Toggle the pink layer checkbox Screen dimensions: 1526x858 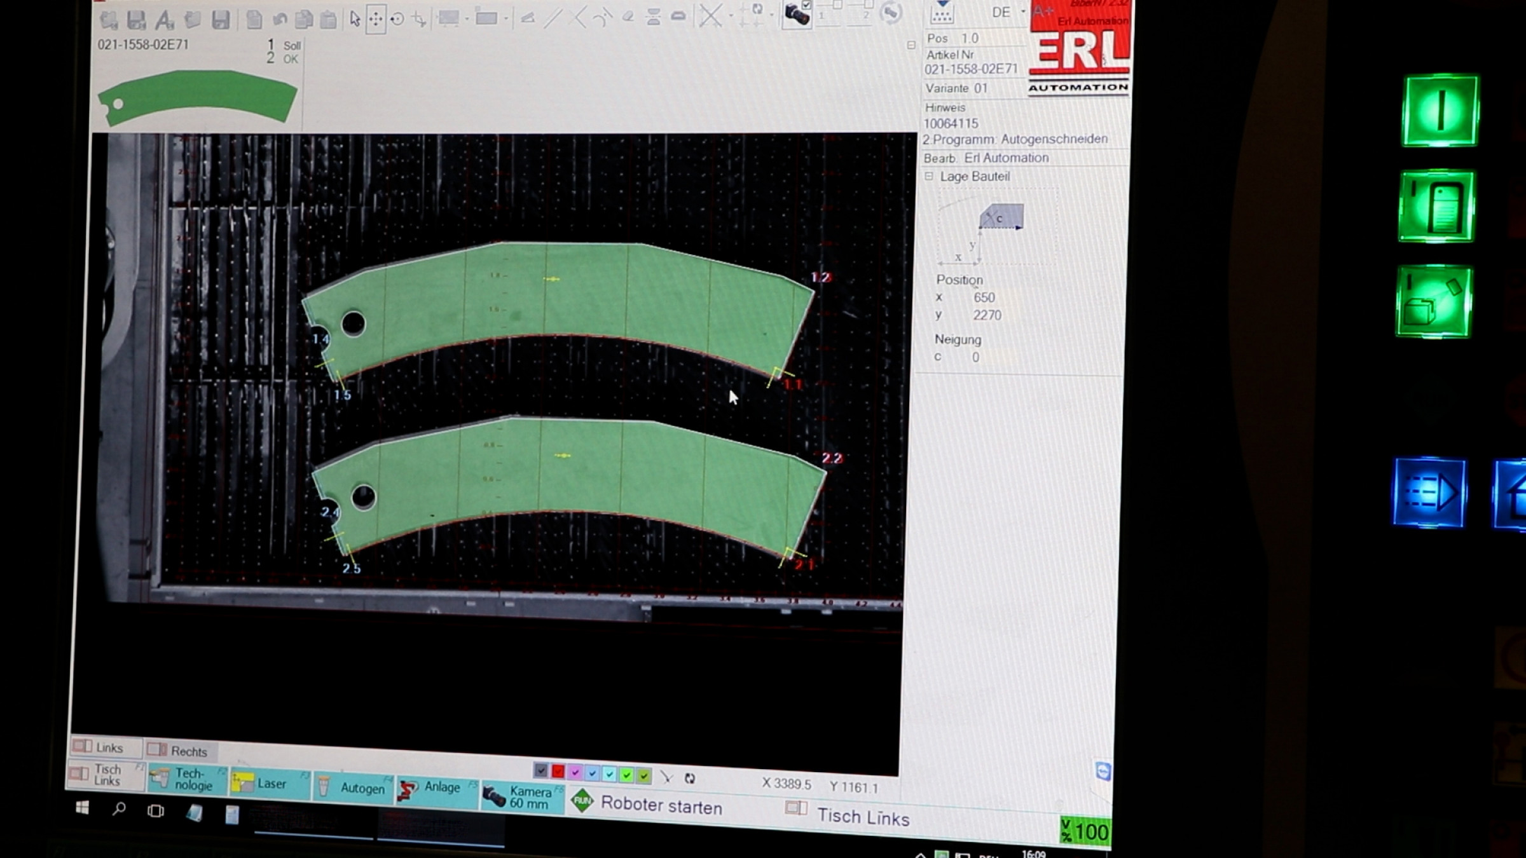coord(575,772)
